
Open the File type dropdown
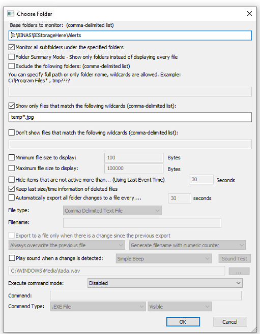(112, 211)
